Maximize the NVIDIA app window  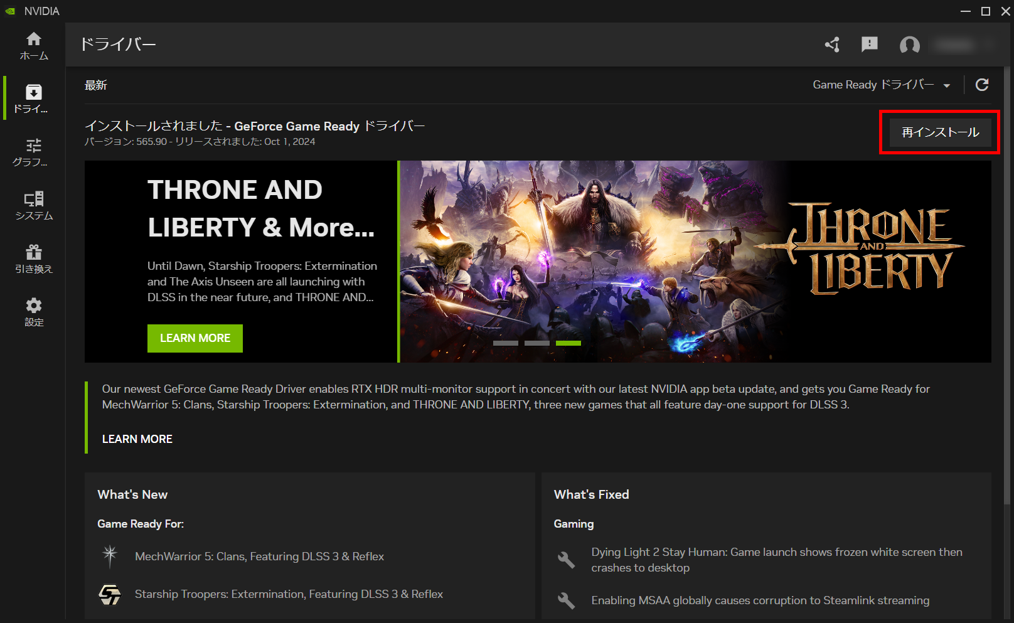[986, 11]
